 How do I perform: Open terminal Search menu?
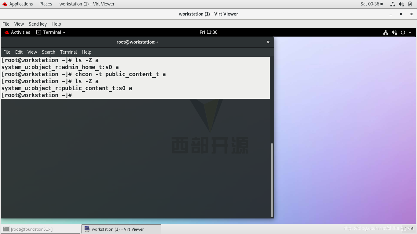[x=49, y=52]
